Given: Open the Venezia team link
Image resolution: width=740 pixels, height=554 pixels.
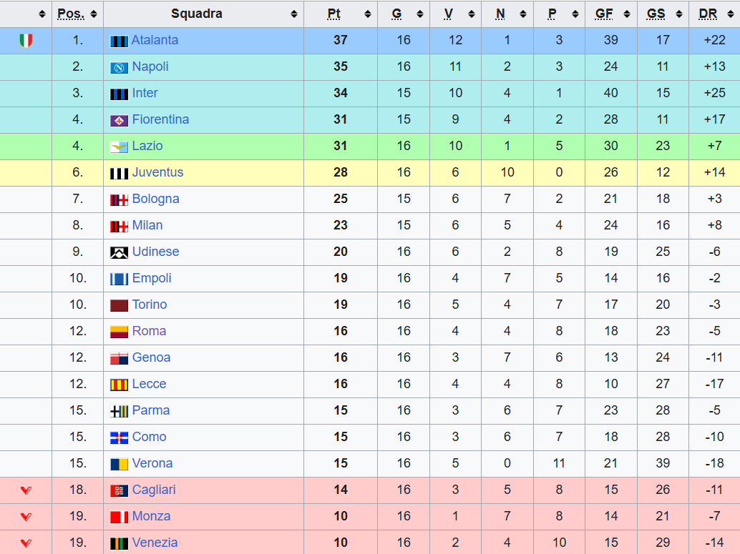Looking at the screenshot, I should [x=155, y=543].
